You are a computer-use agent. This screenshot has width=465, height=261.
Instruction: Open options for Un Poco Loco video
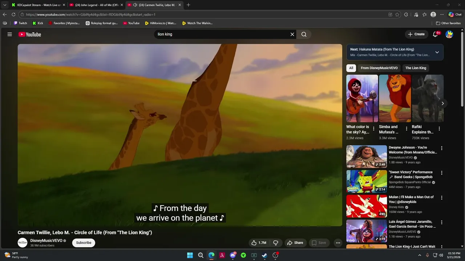442,223
